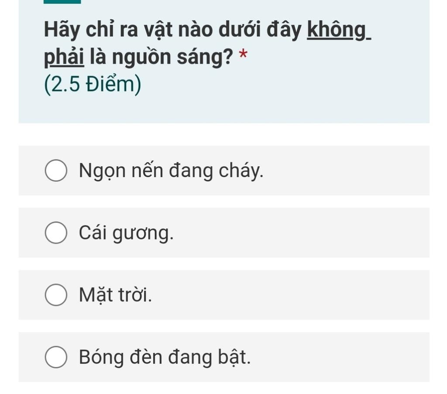Image resolution: width=447 pixels, height=394 pixels.
Task: Tap the "Bóng đèn đang bật." answer text
Action: click(165, 357)
